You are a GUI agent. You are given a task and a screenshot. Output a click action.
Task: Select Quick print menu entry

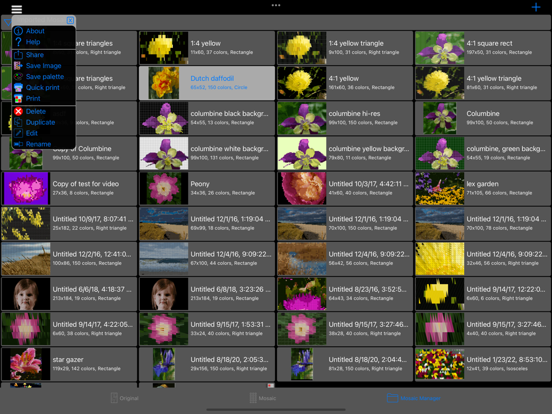pyautogui.click(x=43, y=87)
